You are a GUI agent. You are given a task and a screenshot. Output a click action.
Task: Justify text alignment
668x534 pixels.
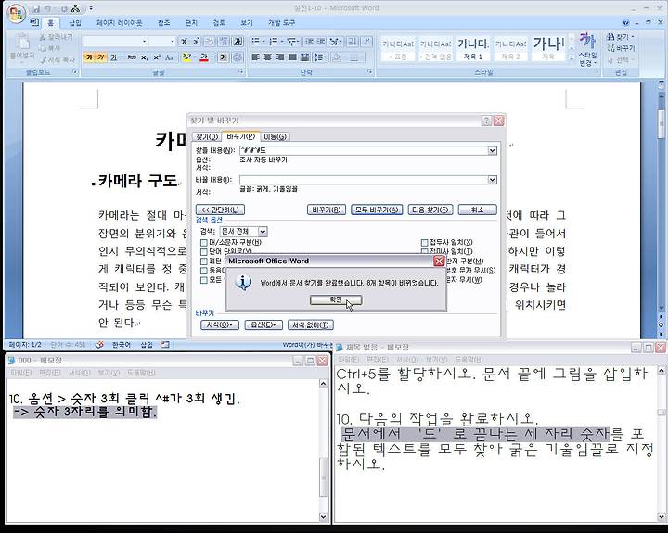tap(292, 57)
